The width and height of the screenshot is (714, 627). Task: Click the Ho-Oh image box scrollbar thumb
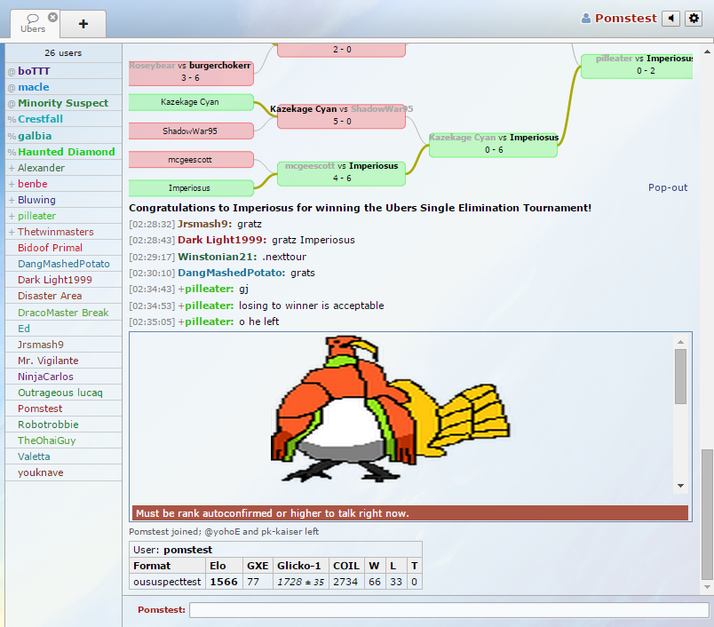tap(680, 376)
